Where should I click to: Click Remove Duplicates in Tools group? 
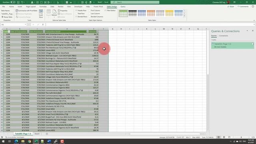24,14
